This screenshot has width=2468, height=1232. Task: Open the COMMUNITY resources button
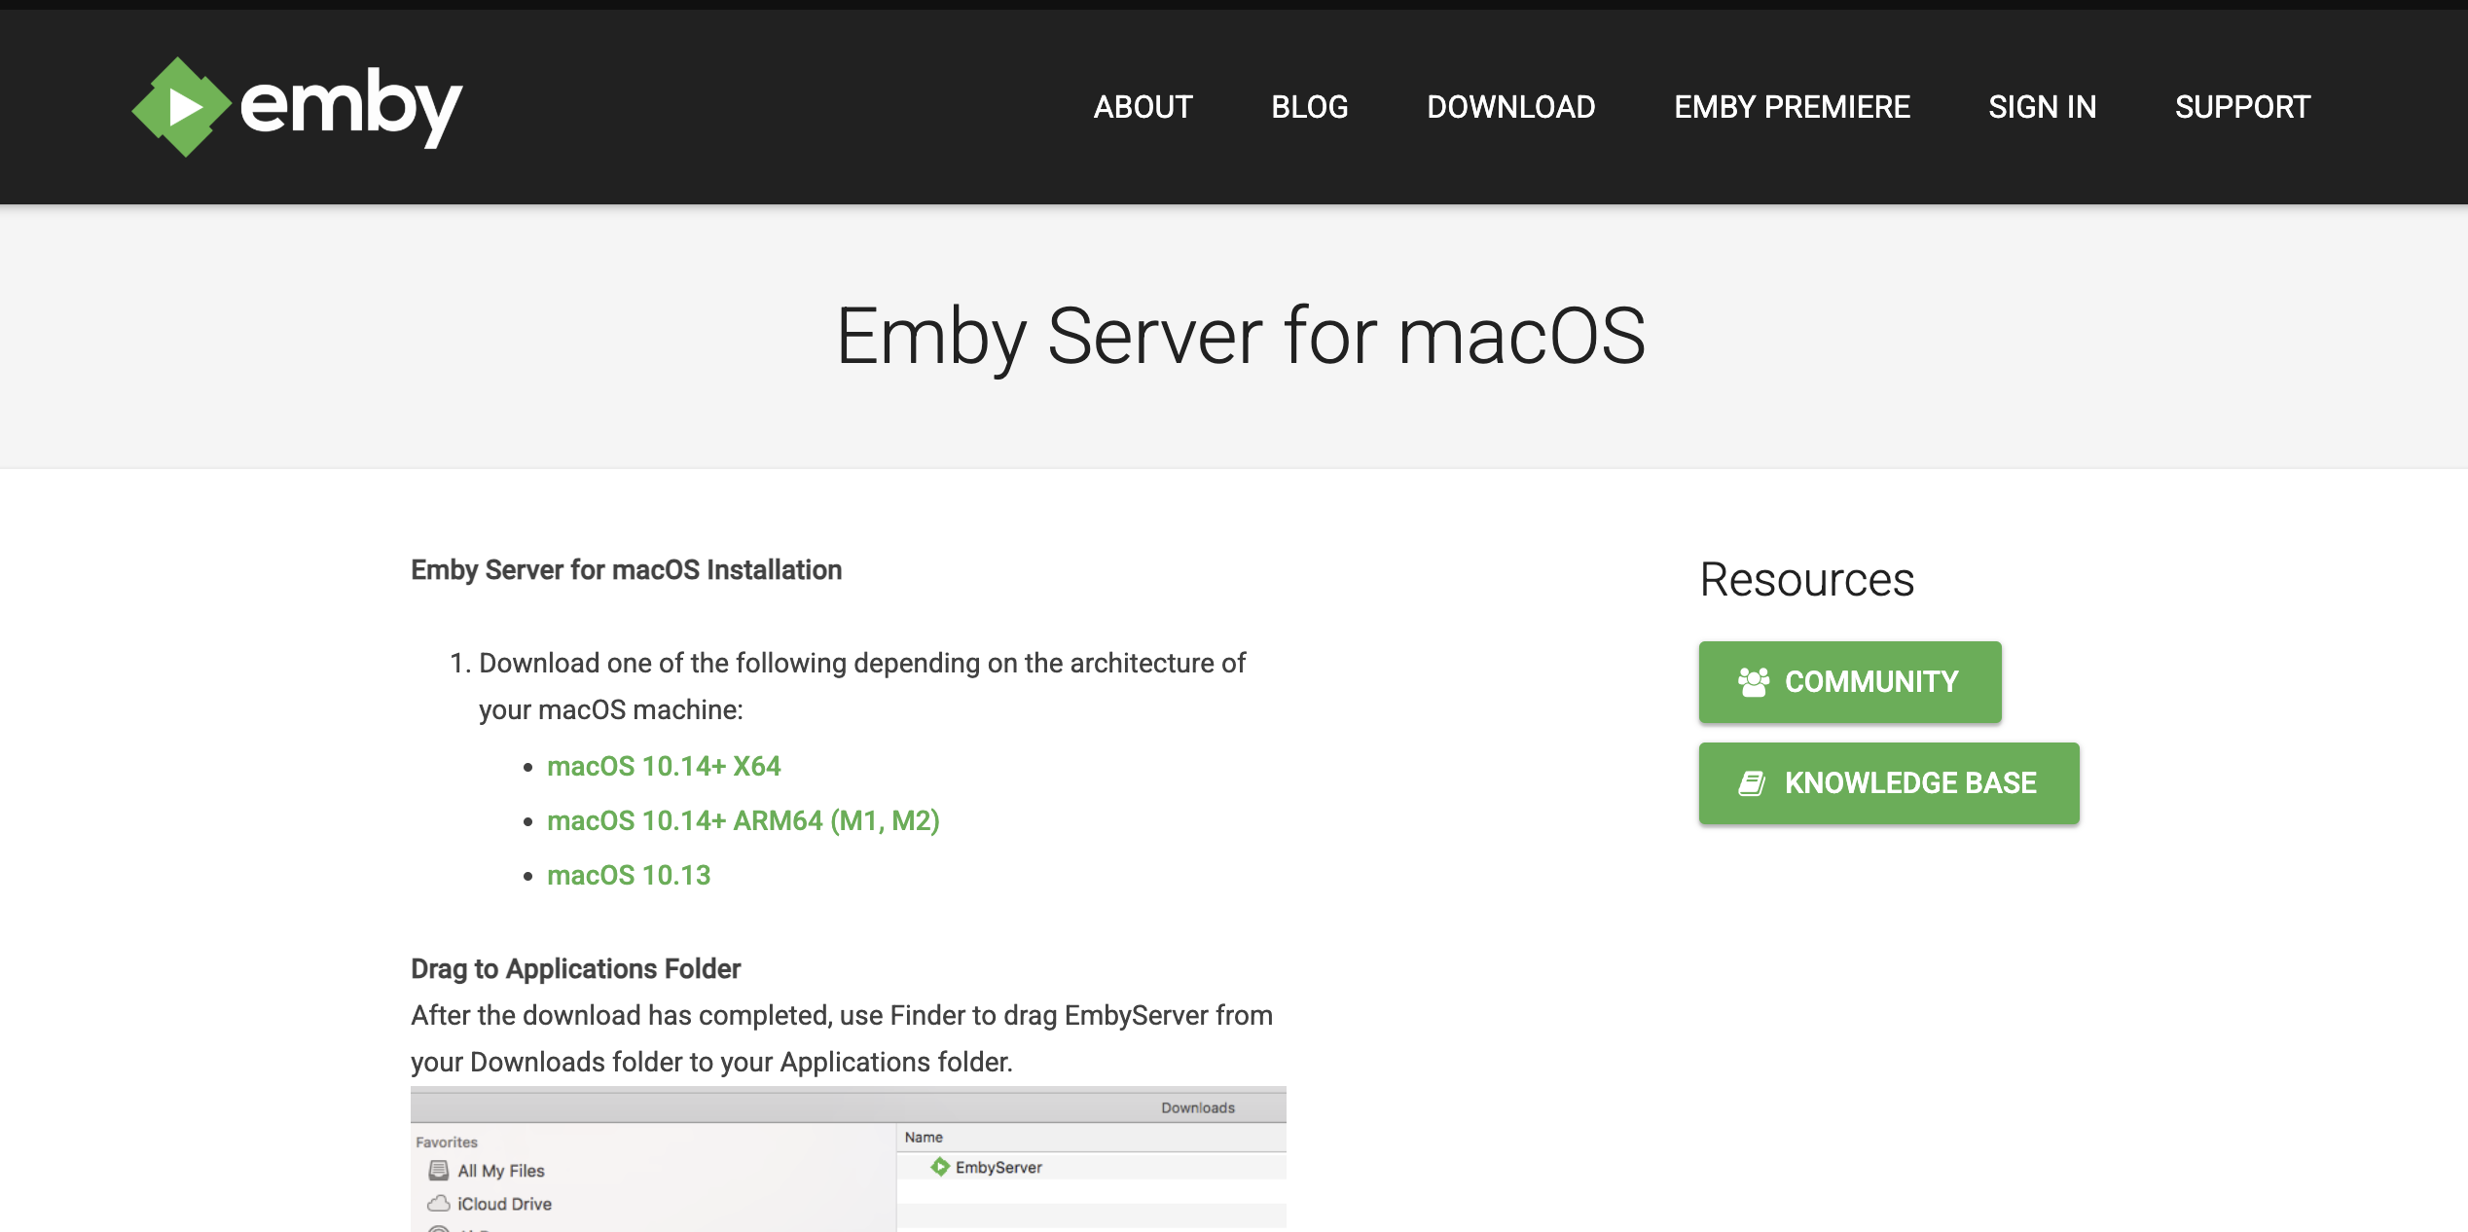(x=1850, y=682)
